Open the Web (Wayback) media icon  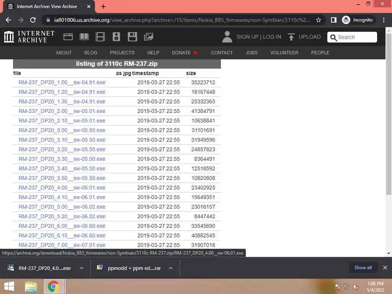tap(68, 37)
